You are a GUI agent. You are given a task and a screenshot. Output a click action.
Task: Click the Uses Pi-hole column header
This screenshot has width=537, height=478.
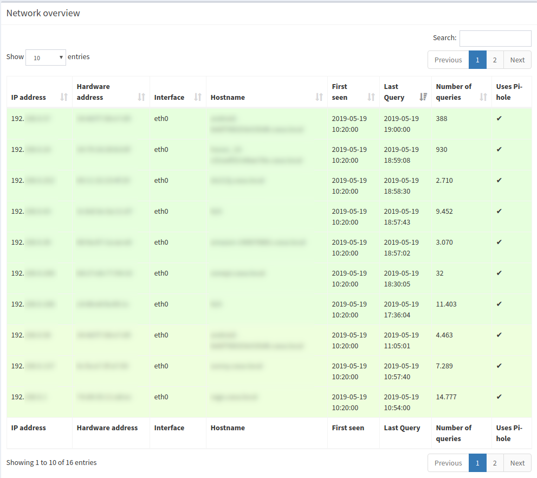512,92
